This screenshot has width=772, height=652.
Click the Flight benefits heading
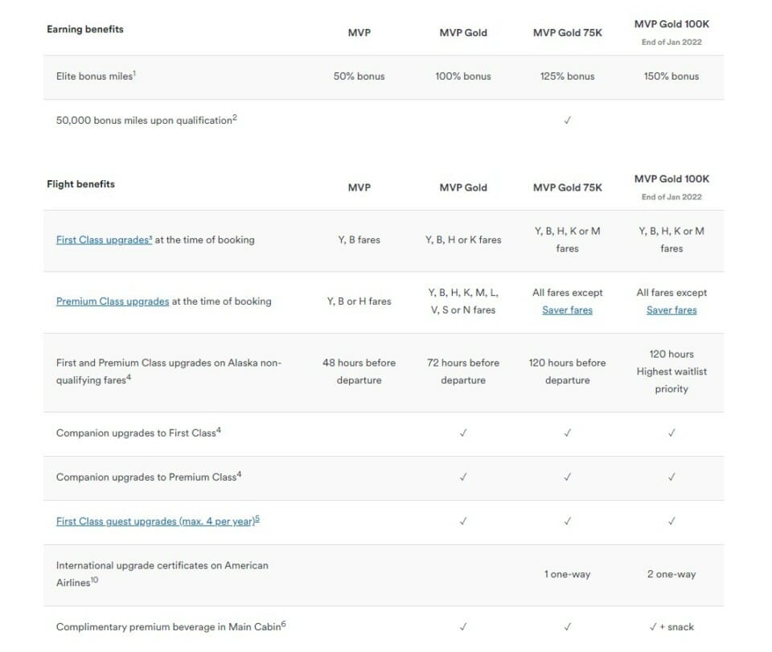80,184
